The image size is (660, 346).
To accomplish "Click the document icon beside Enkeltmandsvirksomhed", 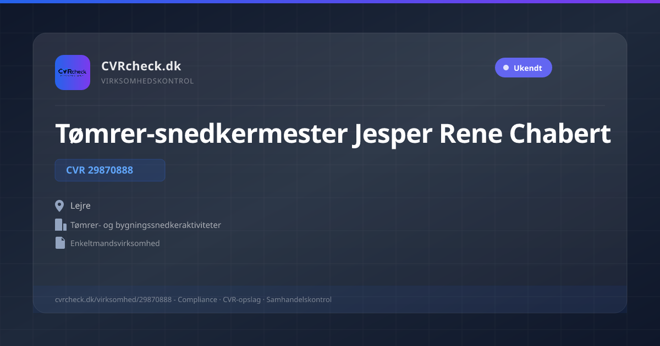I will (60, 243).
